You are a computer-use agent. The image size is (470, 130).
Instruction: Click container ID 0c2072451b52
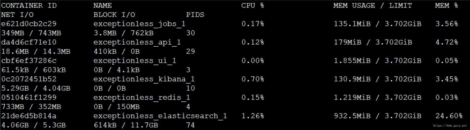(29, 79)
